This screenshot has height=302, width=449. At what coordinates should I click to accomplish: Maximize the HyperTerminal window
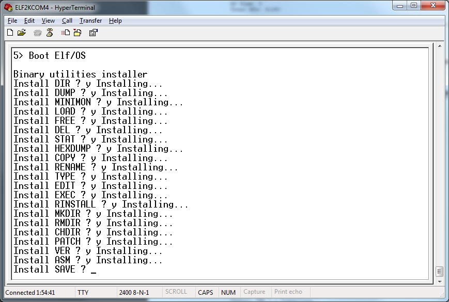pyautogui.click(x=414, y=6)
